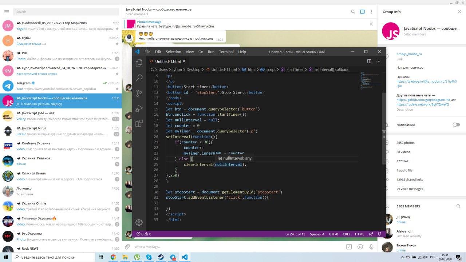466x262 pixels.
Task: Open Run and Debug view in VS Code
Action: pos(139,108)
